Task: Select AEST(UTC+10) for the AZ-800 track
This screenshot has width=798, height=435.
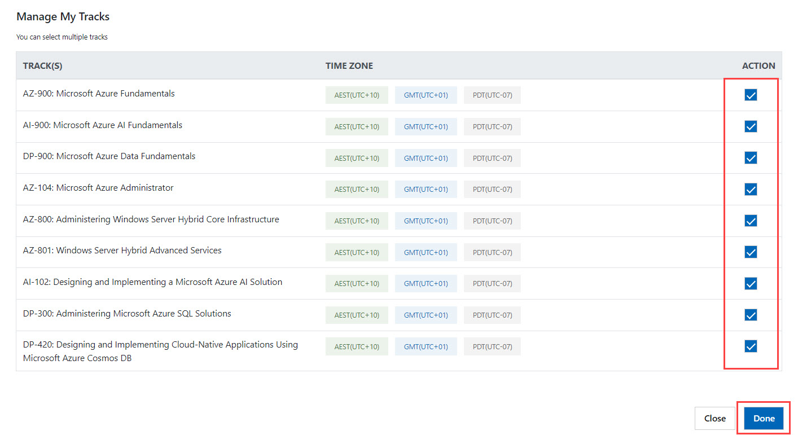Action: tap(357, 221)
